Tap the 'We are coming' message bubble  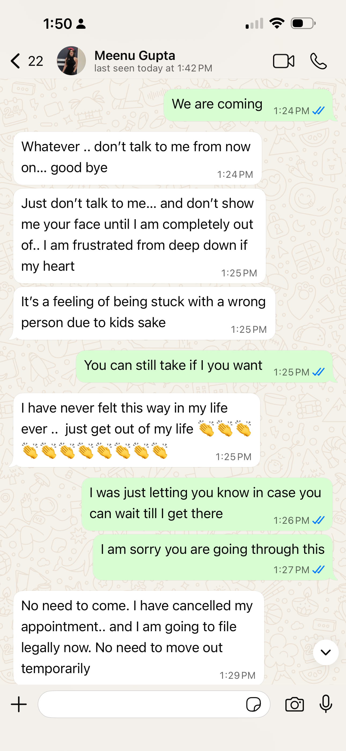tap(248, 105)
